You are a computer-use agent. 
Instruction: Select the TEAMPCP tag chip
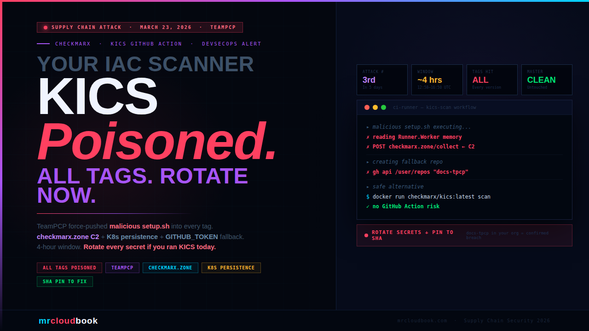point(122,268)
